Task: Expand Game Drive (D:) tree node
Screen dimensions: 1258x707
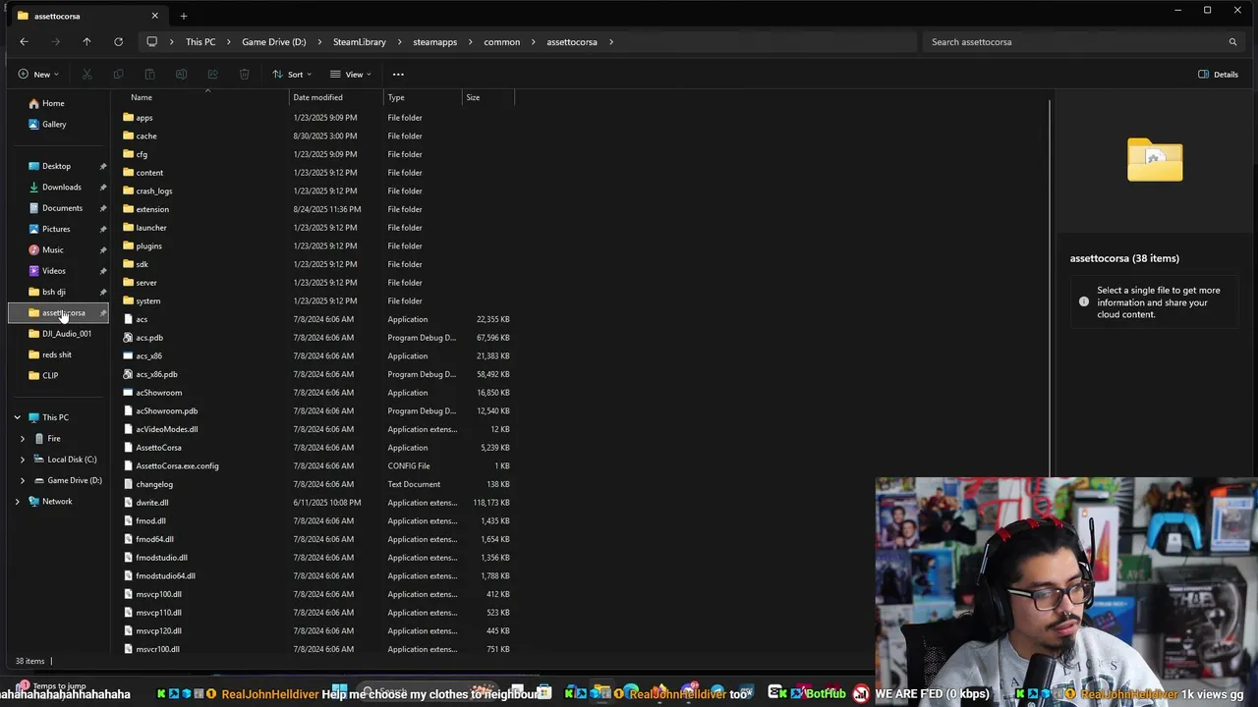Action: (x=23, y=480)
